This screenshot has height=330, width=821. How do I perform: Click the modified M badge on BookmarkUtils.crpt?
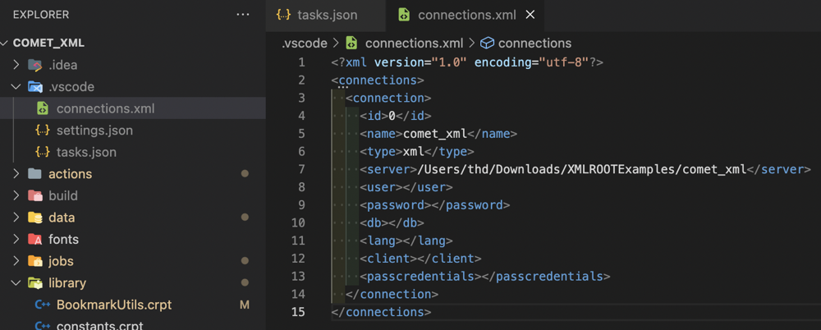[245, 305]
